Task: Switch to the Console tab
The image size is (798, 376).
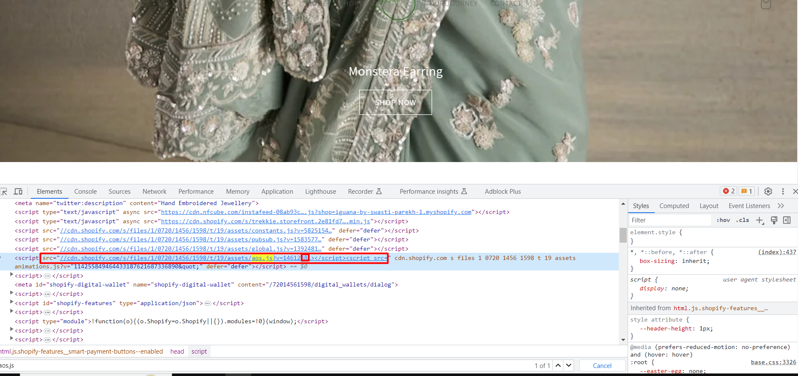Action: (85, 192)
